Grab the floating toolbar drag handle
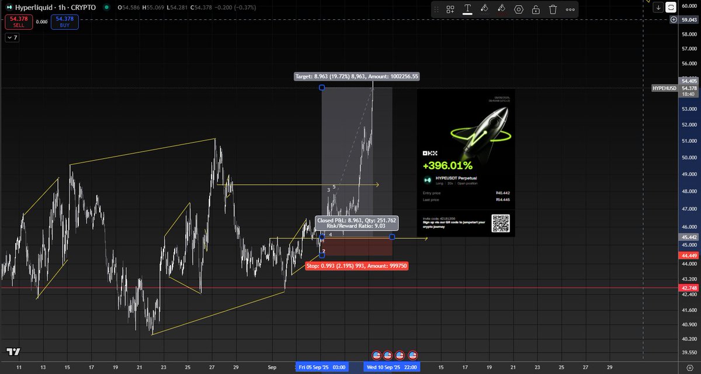Image resolution: width=701 pixels, height=374 pixels. pyautogui.click(x=437, y=9)
